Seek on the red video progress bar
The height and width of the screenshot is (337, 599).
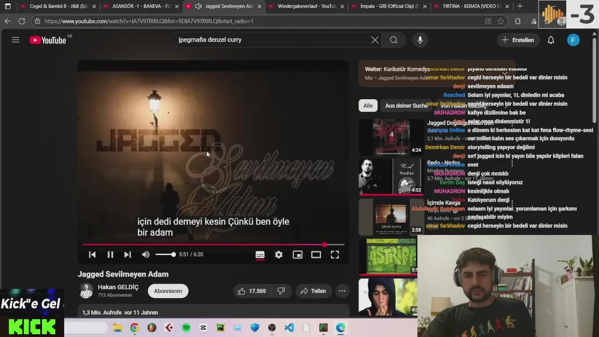213,244
